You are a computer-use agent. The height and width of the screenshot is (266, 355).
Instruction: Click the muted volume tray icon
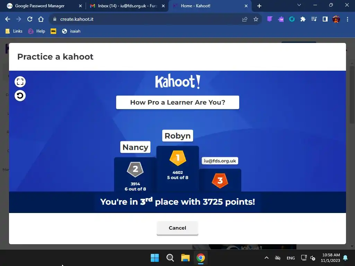[x=313, y=258]
